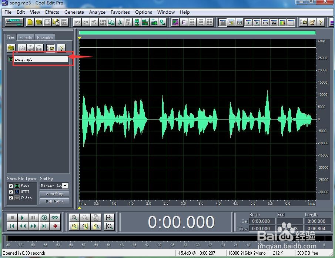The width and height of the screenshot is (335, 258).
Task: Create a new file with yellow page icon
Action: [30, 22]
